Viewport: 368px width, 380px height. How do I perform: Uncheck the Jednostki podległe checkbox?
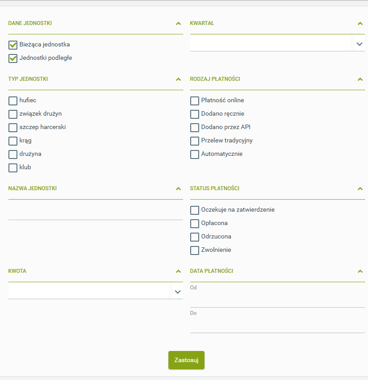click(x=13, y=58)
